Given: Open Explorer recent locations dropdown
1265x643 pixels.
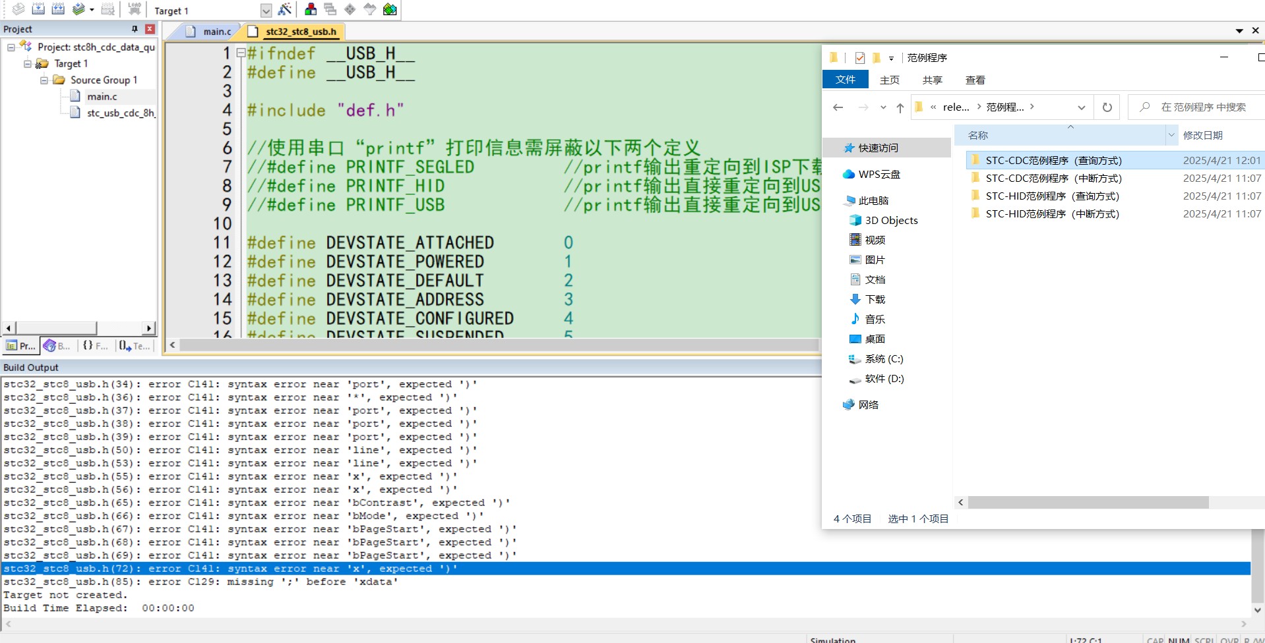Looking at the screenshot, I should 883,107.
